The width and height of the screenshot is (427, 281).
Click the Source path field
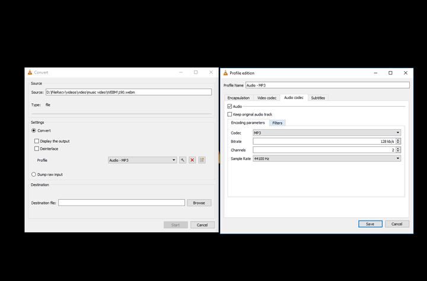click(x=129, y=92)
